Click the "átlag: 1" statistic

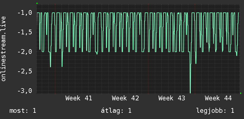(116, 111)
